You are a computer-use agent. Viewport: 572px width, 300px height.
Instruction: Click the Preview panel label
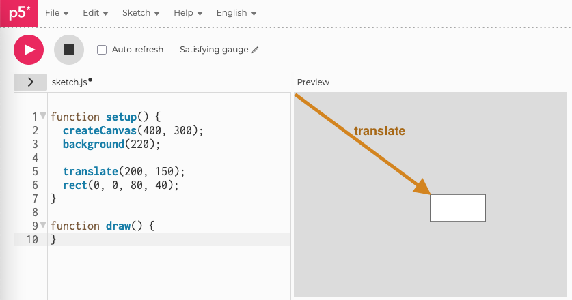(313, 82)
